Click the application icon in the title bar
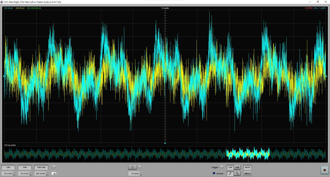The height and width of the screenshot is (177, 330). [2, 2]
